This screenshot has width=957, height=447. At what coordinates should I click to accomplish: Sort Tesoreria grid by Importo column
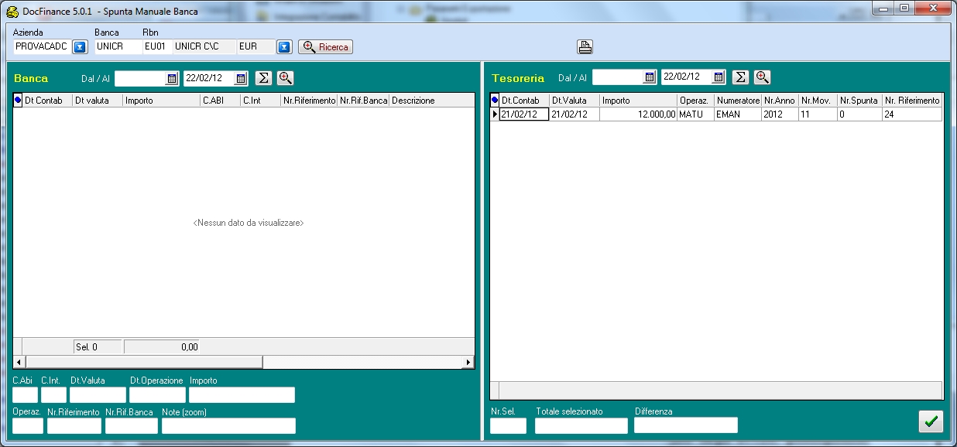(638, 101)
